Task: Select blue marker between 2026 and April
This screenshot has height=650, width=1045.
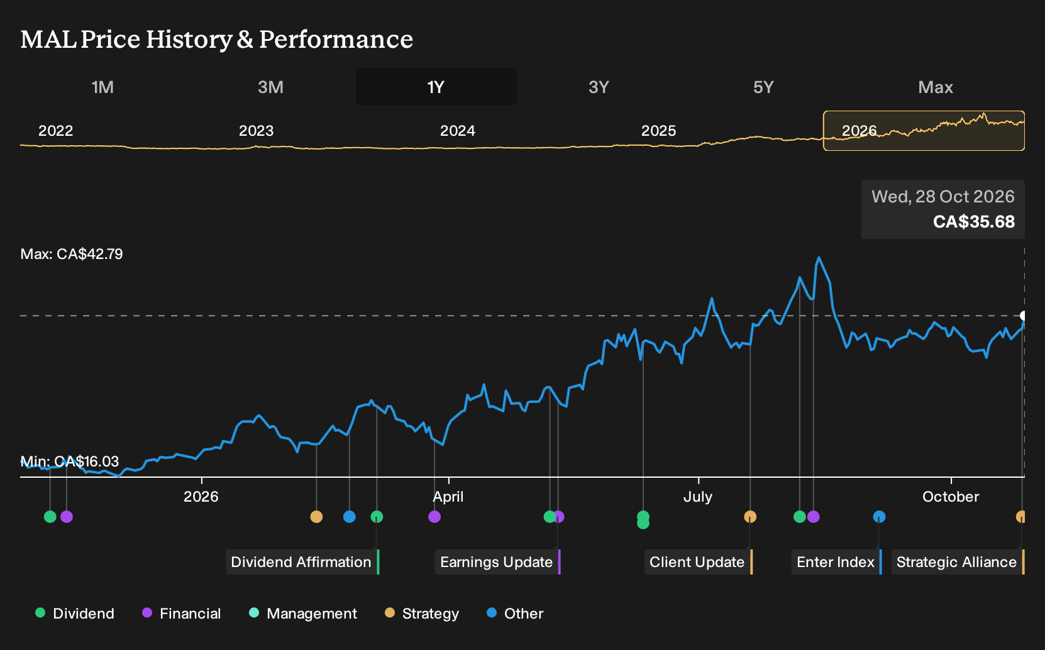Action: tap(350, 517)
